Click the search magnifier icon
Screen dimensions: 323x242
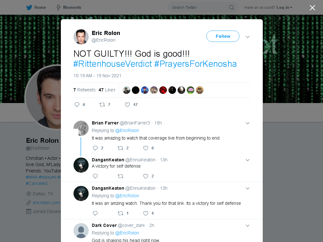pos(231,8)
